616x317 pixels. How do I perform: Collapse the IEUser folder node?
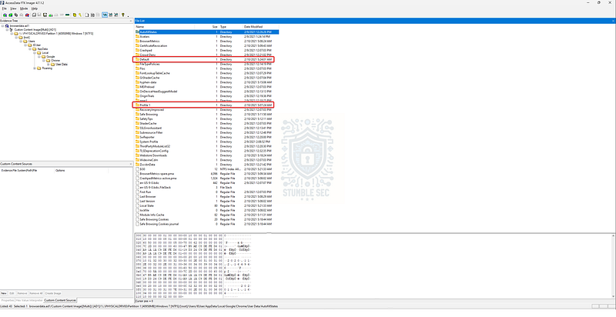[x=25, y=45]
